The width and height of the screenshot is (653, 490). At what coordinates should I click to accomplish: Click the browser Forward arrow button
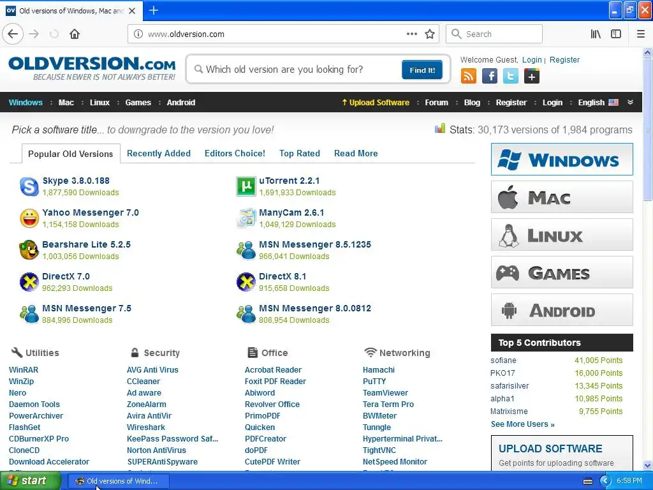click(x=34, y=34)
